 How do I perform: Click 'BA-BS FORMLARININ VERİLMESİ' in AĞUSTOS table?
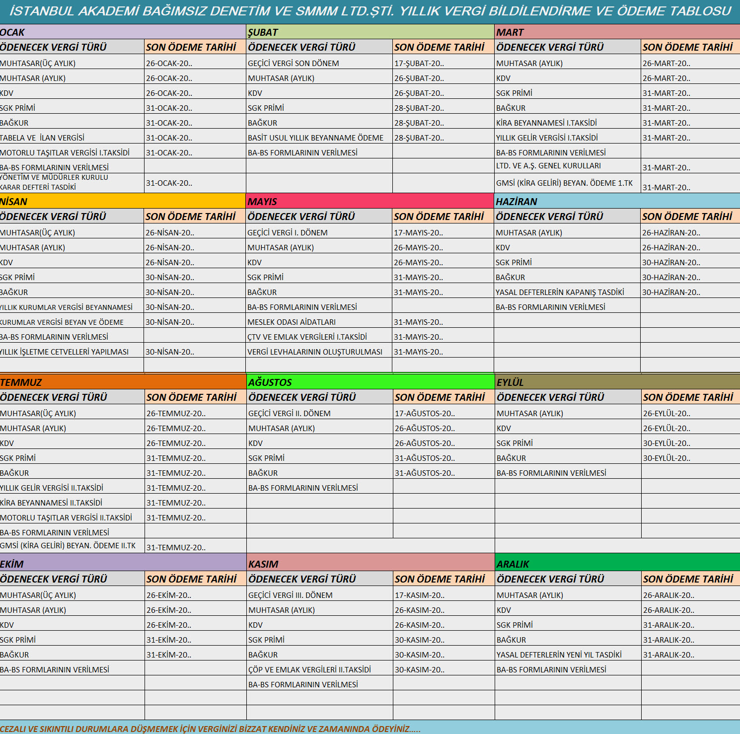click(x=320, y=487)
